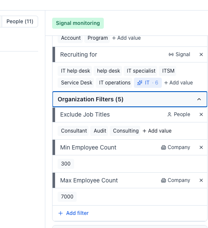Viewport: 208px width, 228px height.
Task: Click the Organization Filters (5) heading text
Action: tap(90, 99)
